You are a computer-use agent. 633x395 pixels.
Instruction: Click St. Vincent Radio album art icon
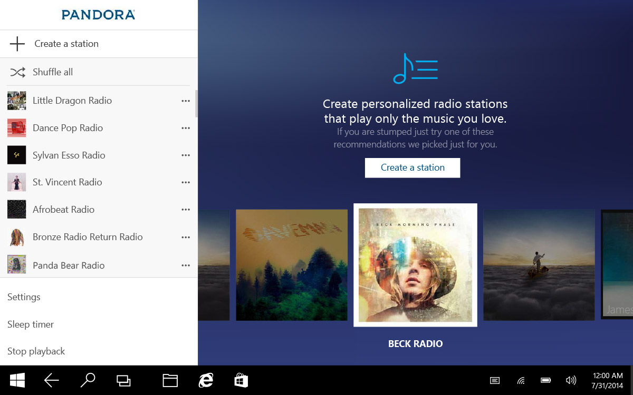[17, 182]
